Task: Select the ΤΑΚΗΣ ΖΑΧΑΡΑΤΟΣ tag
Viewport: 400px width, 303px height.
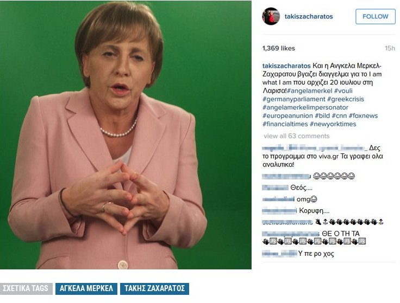Action: click(x=154, y=288)
